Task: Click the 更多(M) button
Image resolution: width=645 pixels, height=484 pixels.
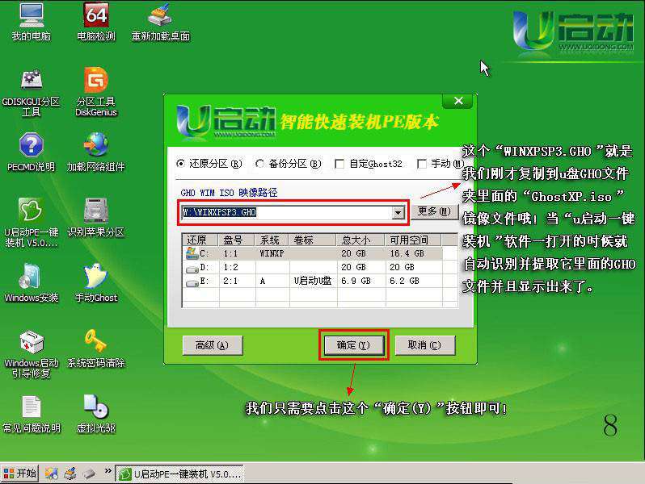Action: (x=434, y=212)
